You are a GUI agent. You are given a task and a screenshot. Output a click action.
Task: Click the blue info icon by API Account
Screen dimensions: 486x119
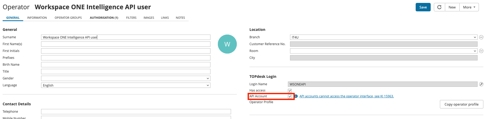click(x=296, y=96)
